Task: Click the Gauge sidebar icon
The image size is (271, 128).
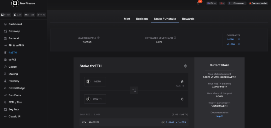Action: (x=5, y=67)
